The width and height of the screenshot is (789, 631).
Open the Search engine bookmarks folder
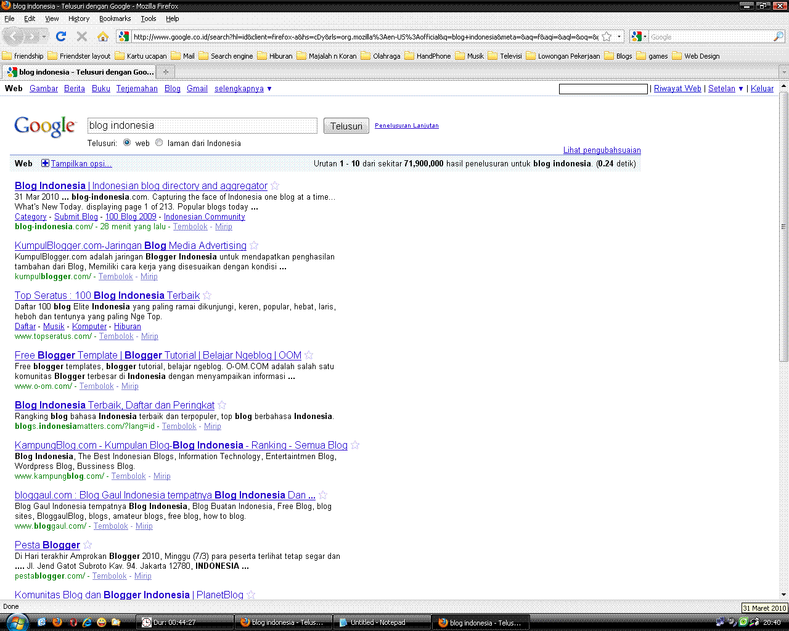pyautogui.click(x=226, y=56)
